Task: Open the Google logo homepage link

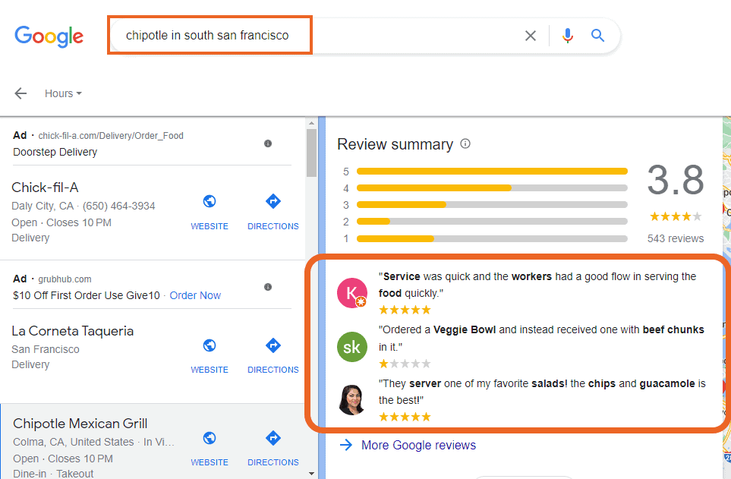Action: point(49,36)
